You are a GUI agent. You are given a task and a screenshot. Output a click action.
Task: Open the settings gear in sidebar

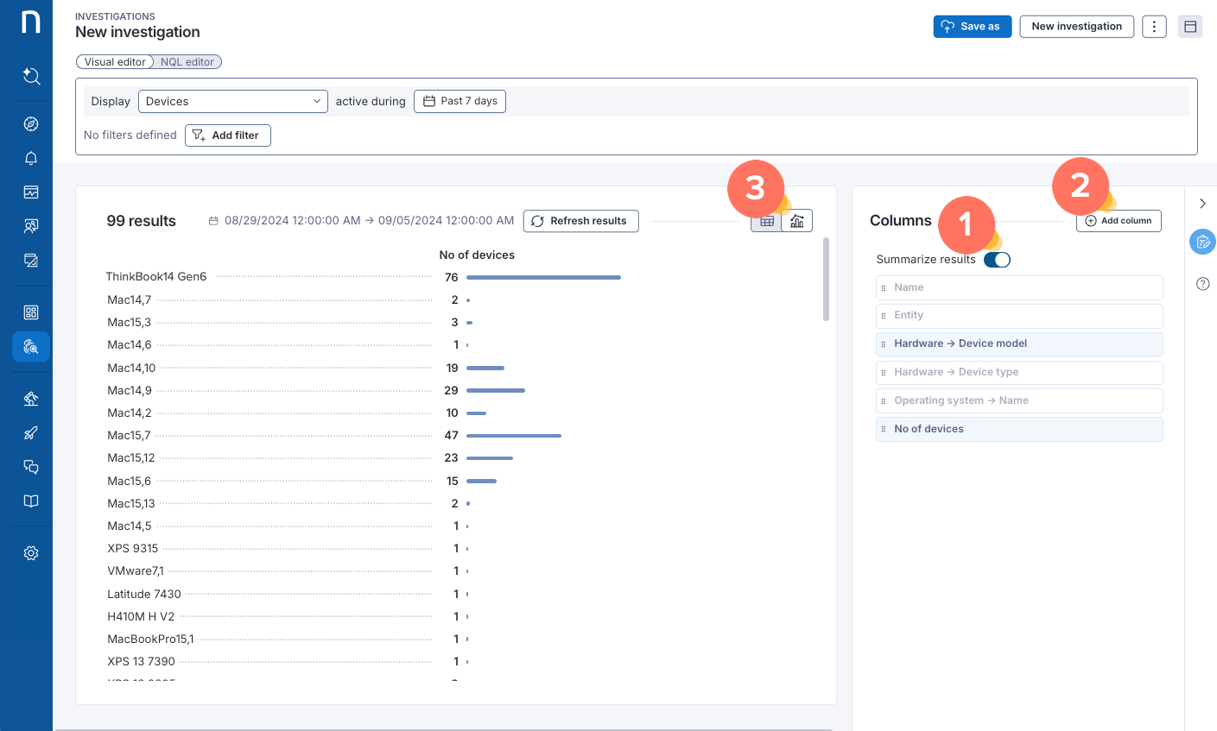(x=31, y=553)
